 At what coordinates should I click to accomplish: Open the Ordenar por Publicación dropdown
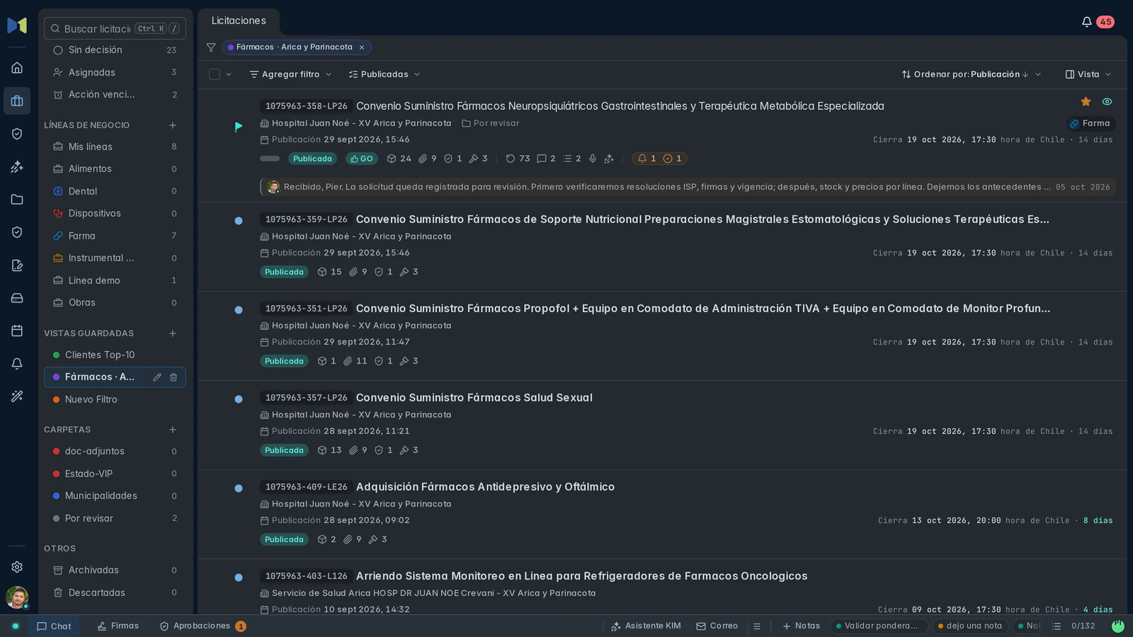click(x=971, y=74)
